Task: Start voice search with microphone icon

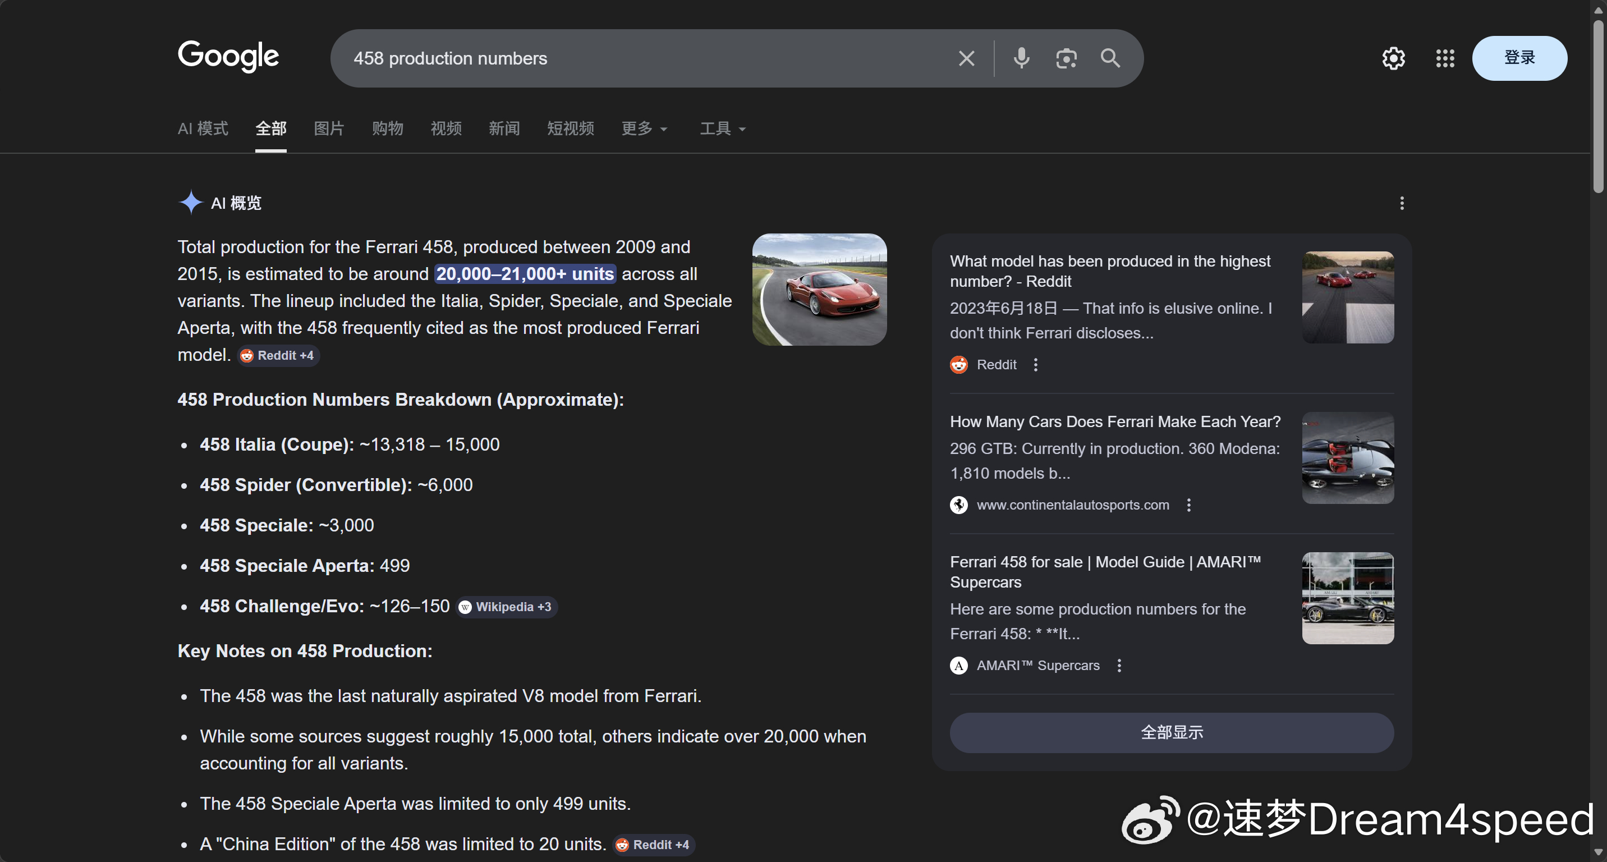Action: pyautogui.click(x=1021, y=58)
